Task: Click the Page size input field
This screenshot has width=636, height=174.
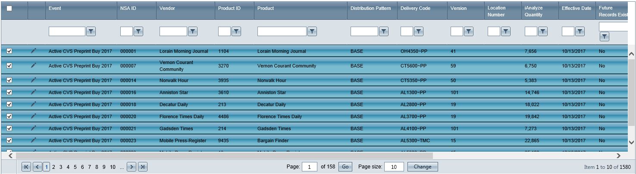Action: point(394,167)
